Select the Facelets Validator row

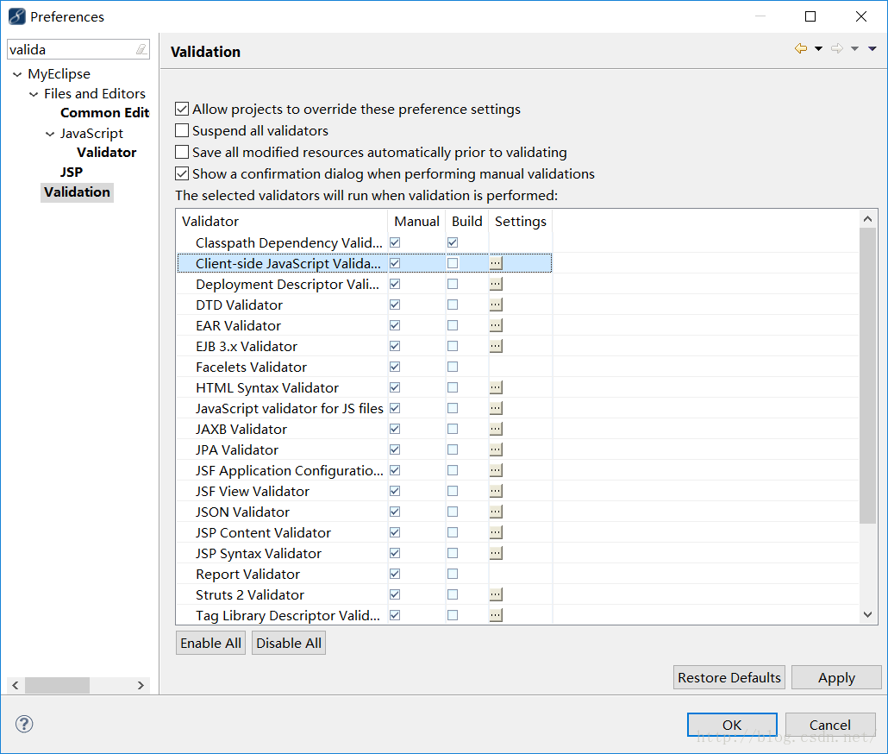(364, 368)
